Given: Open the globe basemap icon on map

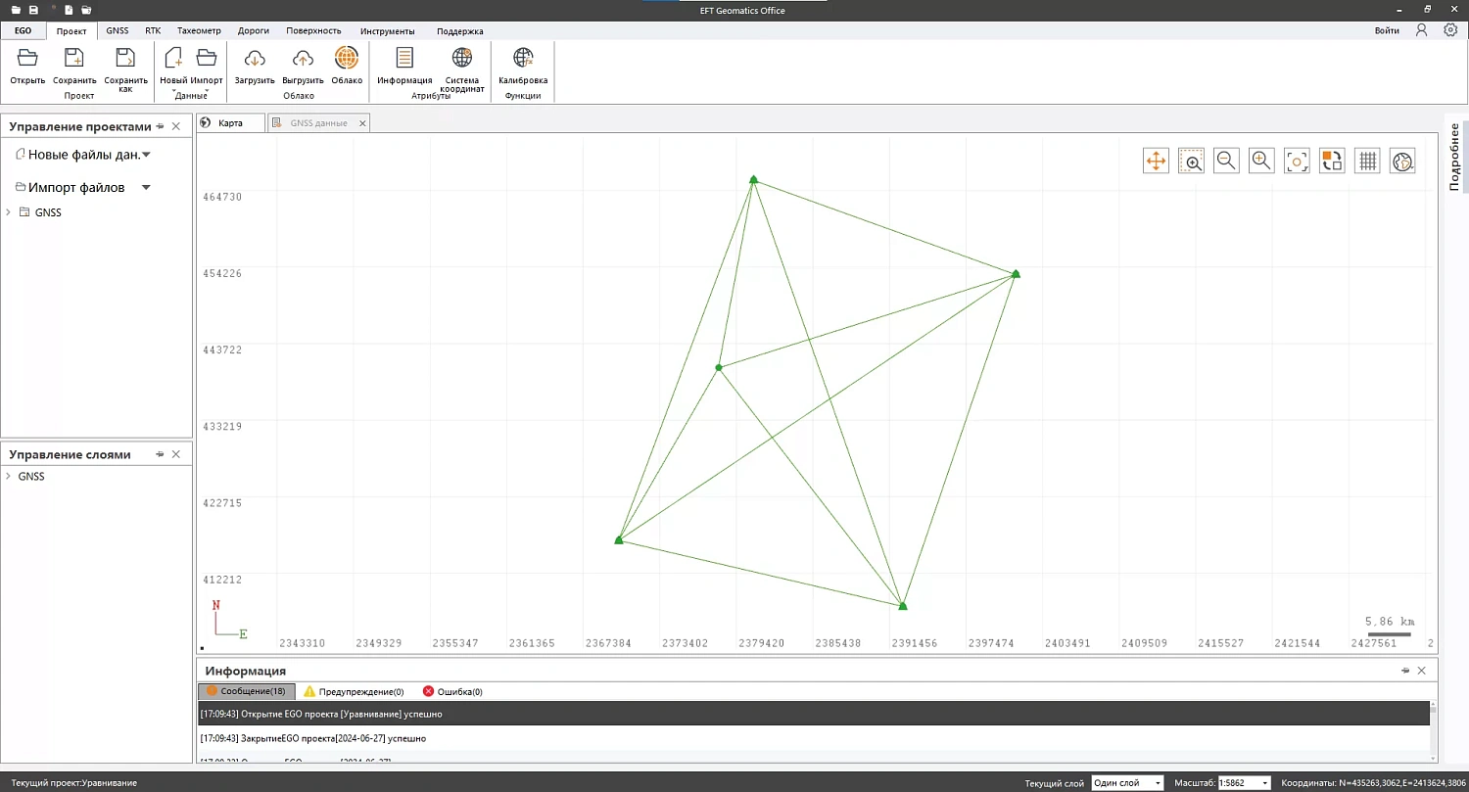Looking at the screenshot, I should coord(1402,162).
